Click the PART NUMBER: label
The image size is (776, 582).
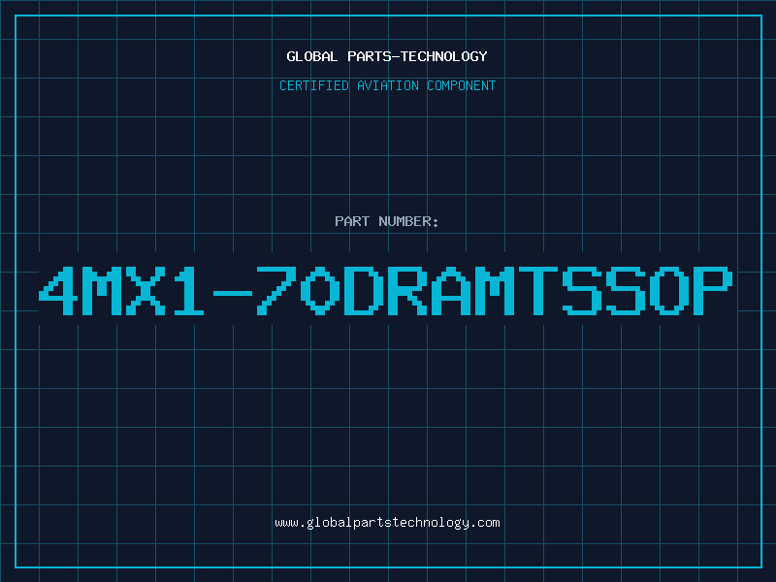tap(387, 221)
